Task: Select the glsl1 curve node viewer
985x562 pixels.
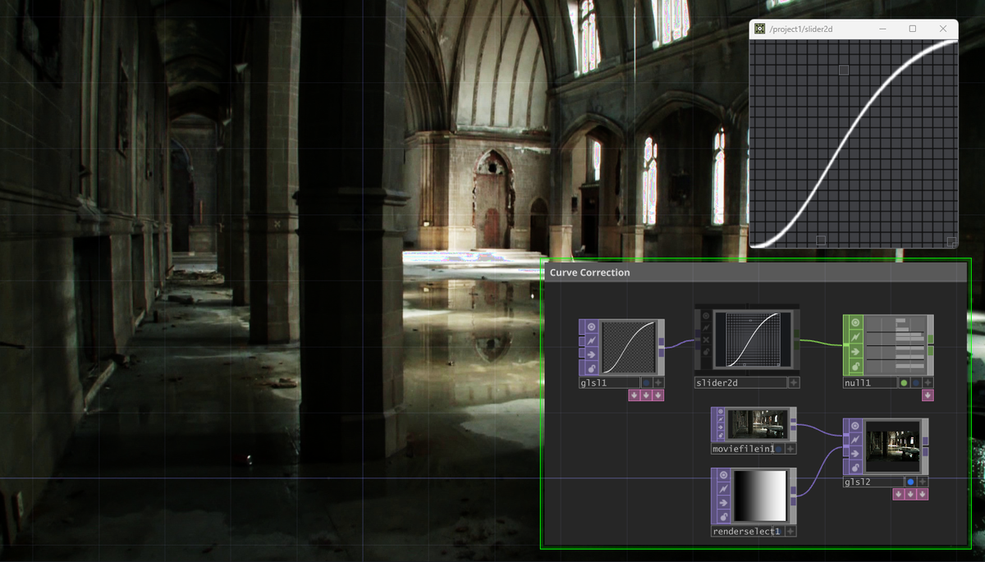Action: coord(630,348)
